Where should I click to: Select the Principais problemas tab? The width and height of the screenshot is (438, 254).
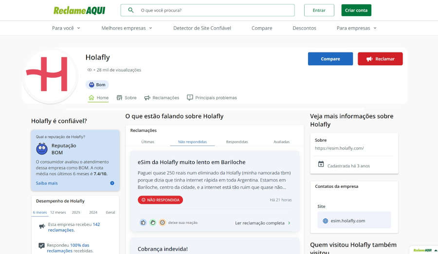(212, 97)
